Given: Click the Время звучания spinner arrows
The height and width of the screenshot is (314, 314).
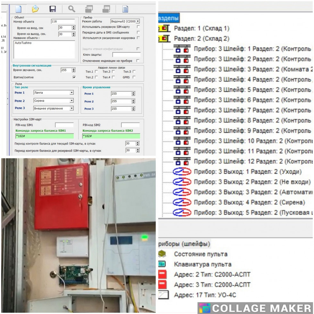Looking at the screenshot, I should click(73, 70).
